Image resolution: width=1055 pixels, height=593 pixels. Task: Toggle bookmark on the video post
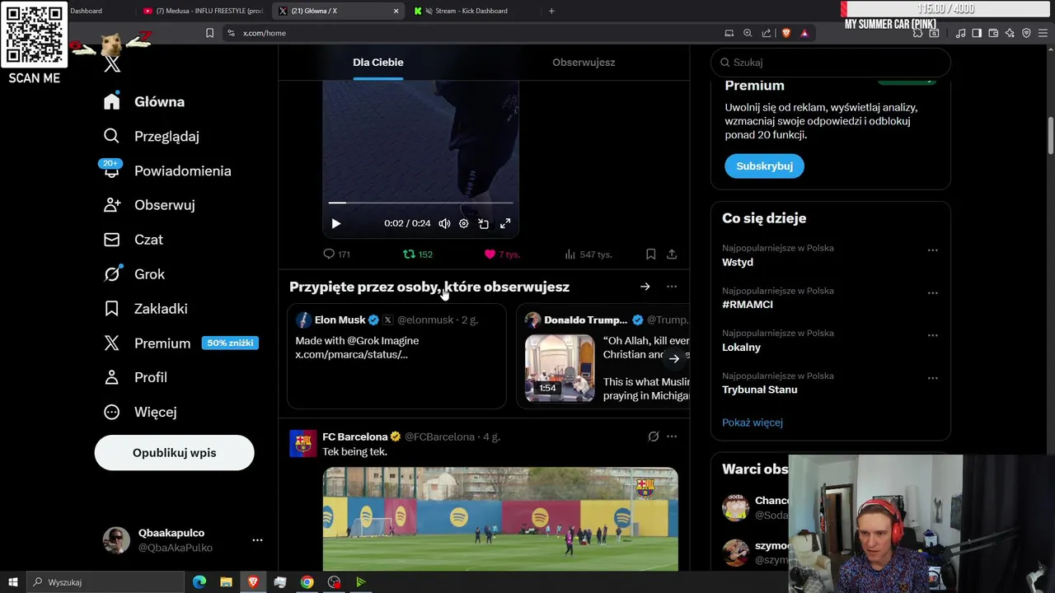(650, 254)
